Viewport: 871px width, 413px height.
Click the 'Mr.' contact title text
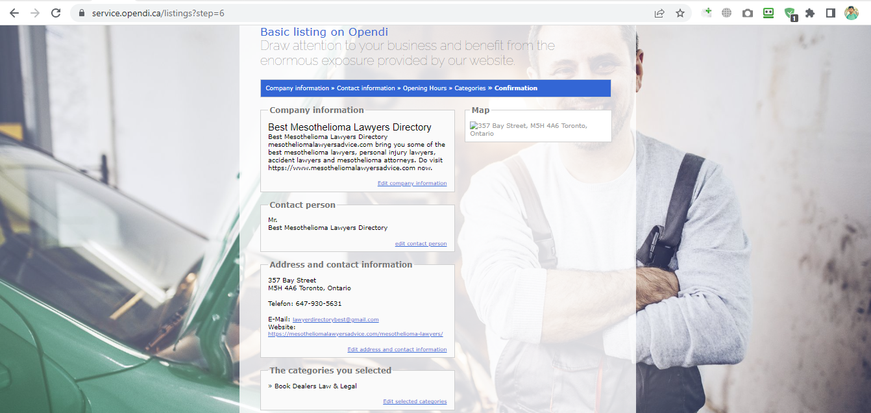[273, 220]
